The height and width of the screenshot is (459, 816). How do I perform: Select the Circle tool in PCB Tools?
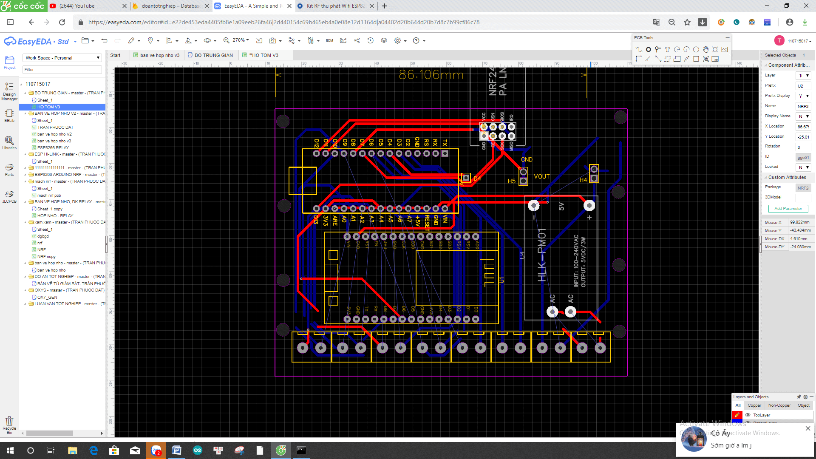pyautogui.click(x=696, y=50)
